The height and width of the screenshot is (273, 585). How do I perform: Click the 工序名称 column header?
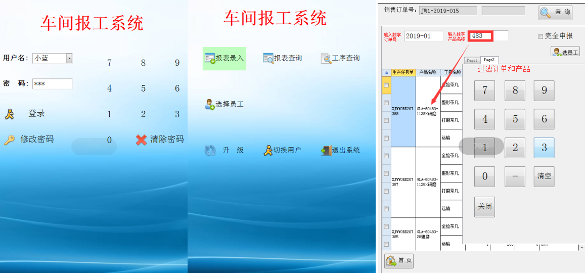[x=452, y=73]
